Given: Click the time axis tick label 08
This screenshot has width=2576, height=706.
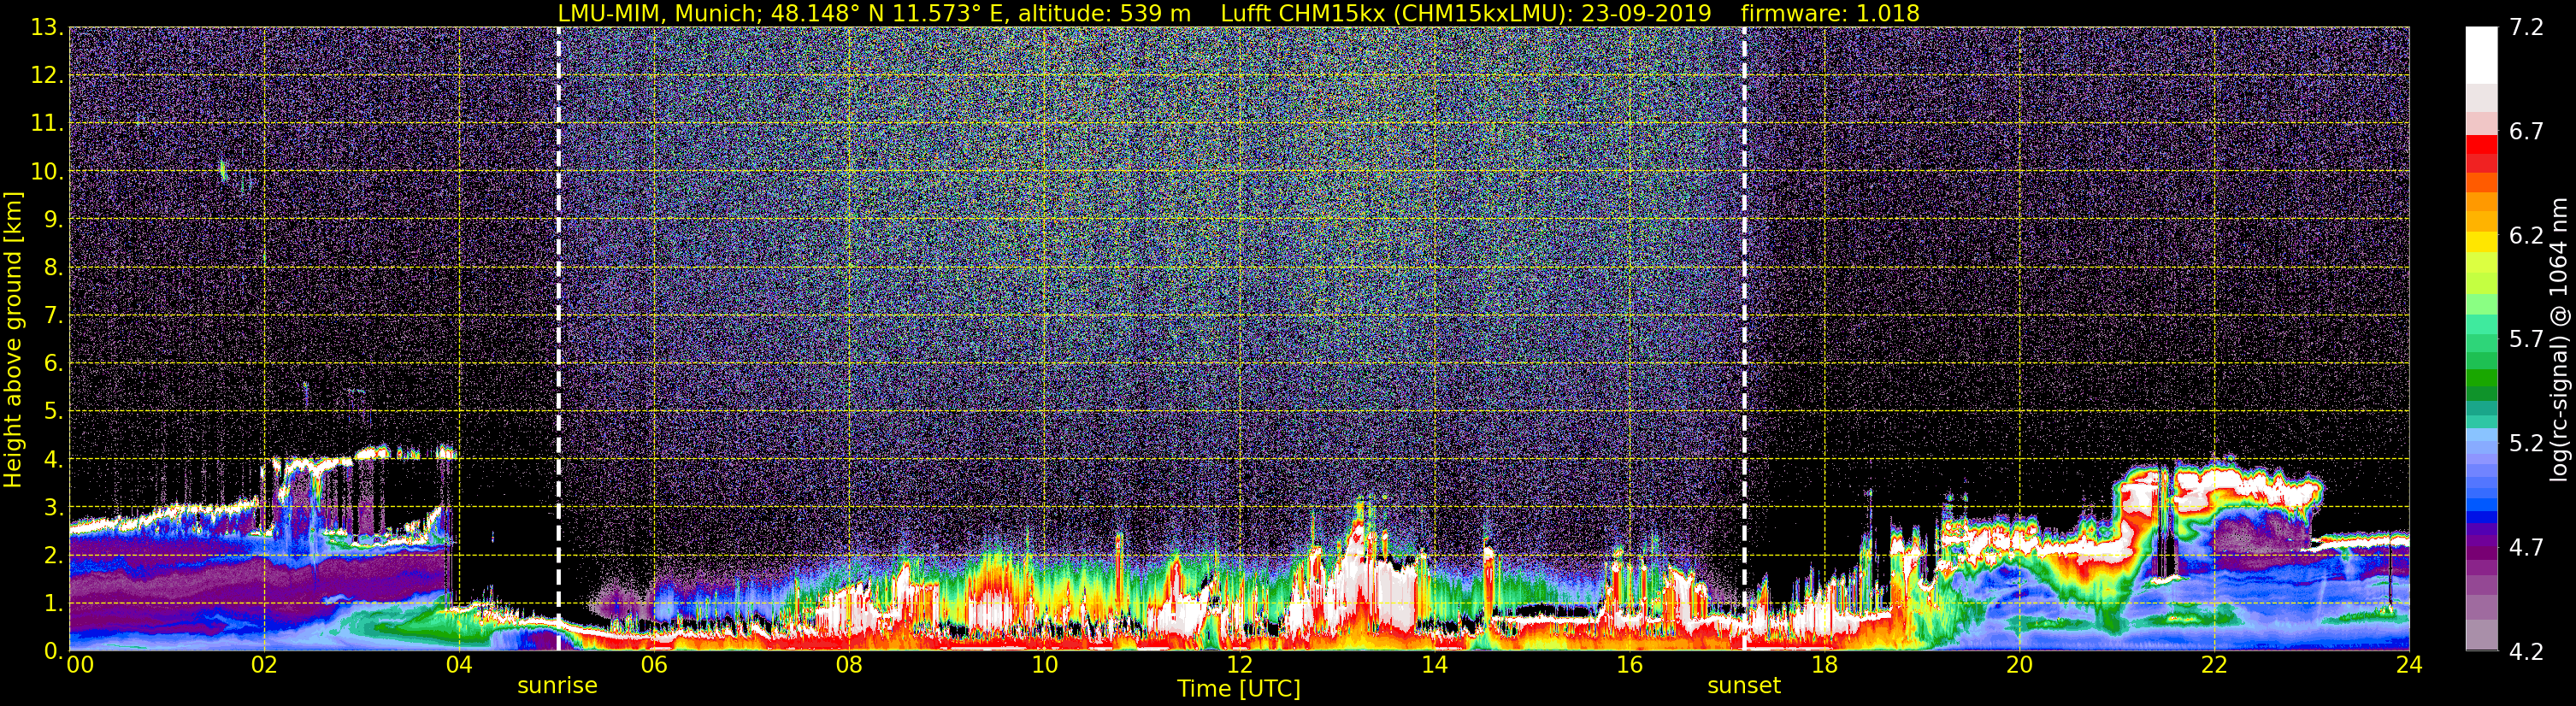Looking at the screenshot, I should pos(848,665).
